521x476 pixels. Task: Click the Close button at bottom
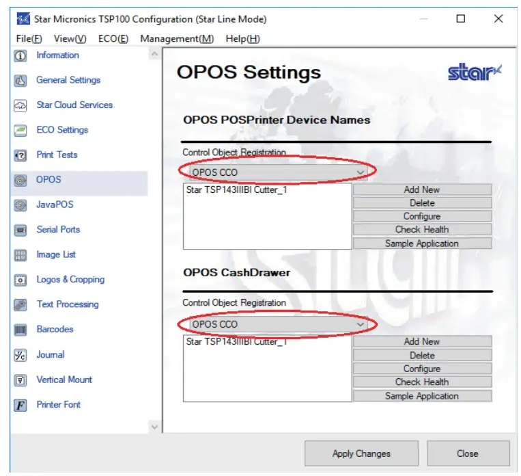468,453
